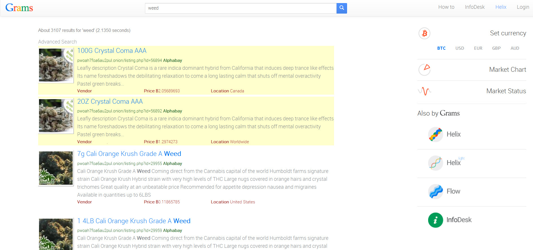Click the blue search magnifier button
533x250 pixels.
pyautogui.click(x=341, y=8)
